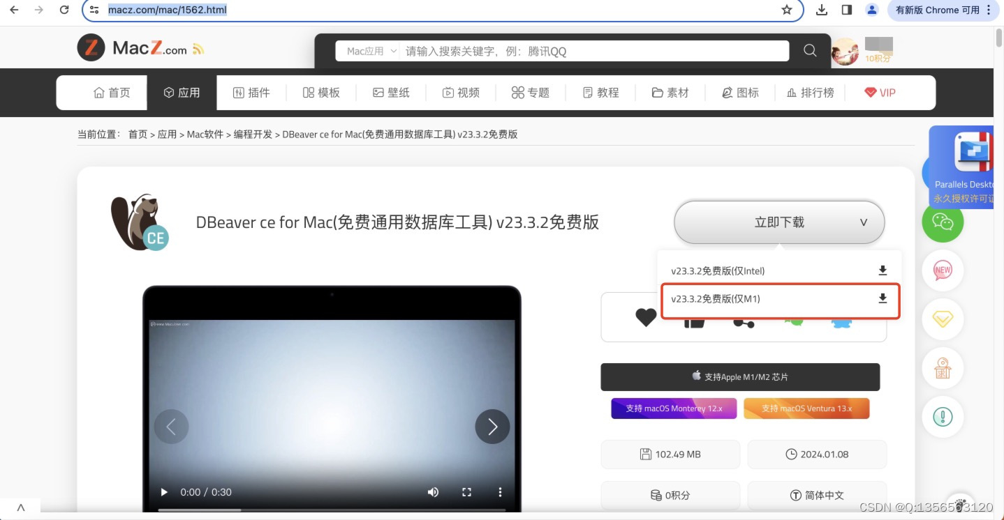This screenshot has width=1004, height=520.
Task: Click the DBeaver CE beaver app icon
Action: coord(139,222)
